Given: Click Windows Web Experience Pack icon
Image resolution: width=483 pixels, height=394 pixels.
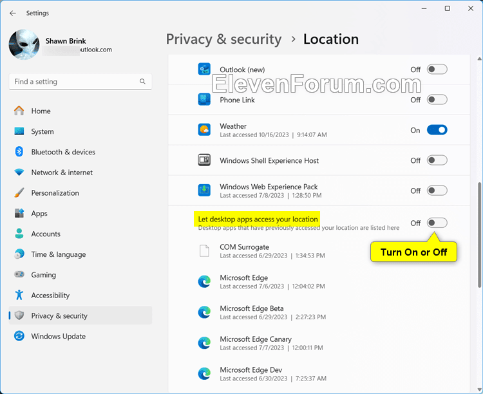Looking at the screenshot, I should tap(204, 191).
